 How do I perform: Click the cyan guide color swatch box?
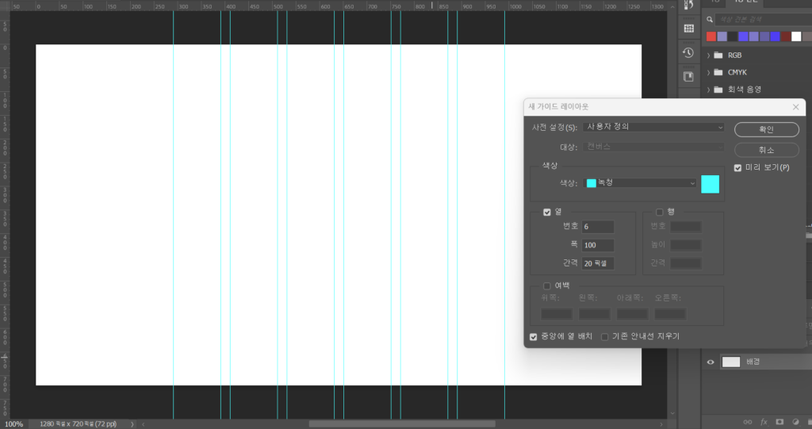point(710,184)
